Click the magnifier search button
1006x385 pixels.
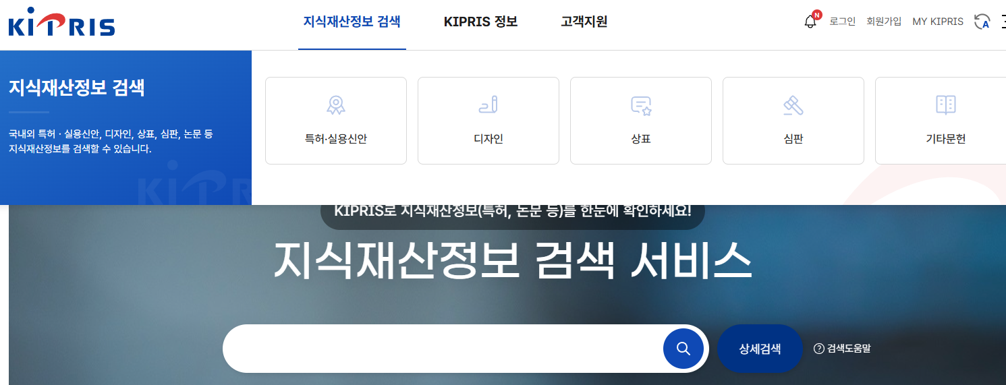point(683,349)
